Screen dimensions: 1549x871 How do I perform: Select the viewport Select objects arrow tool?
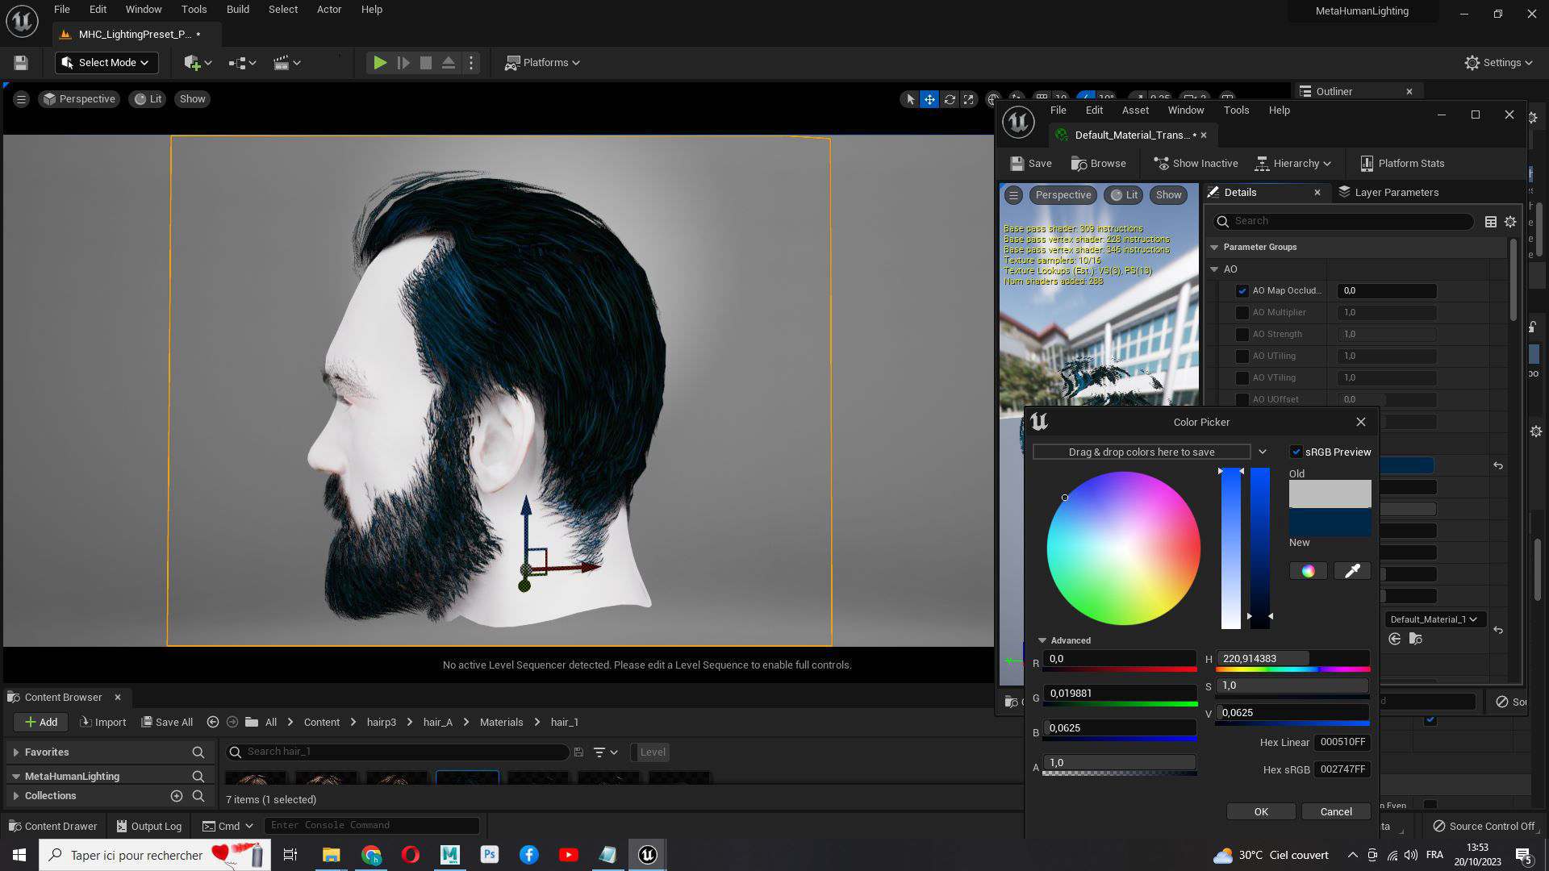tap(910, 99)
